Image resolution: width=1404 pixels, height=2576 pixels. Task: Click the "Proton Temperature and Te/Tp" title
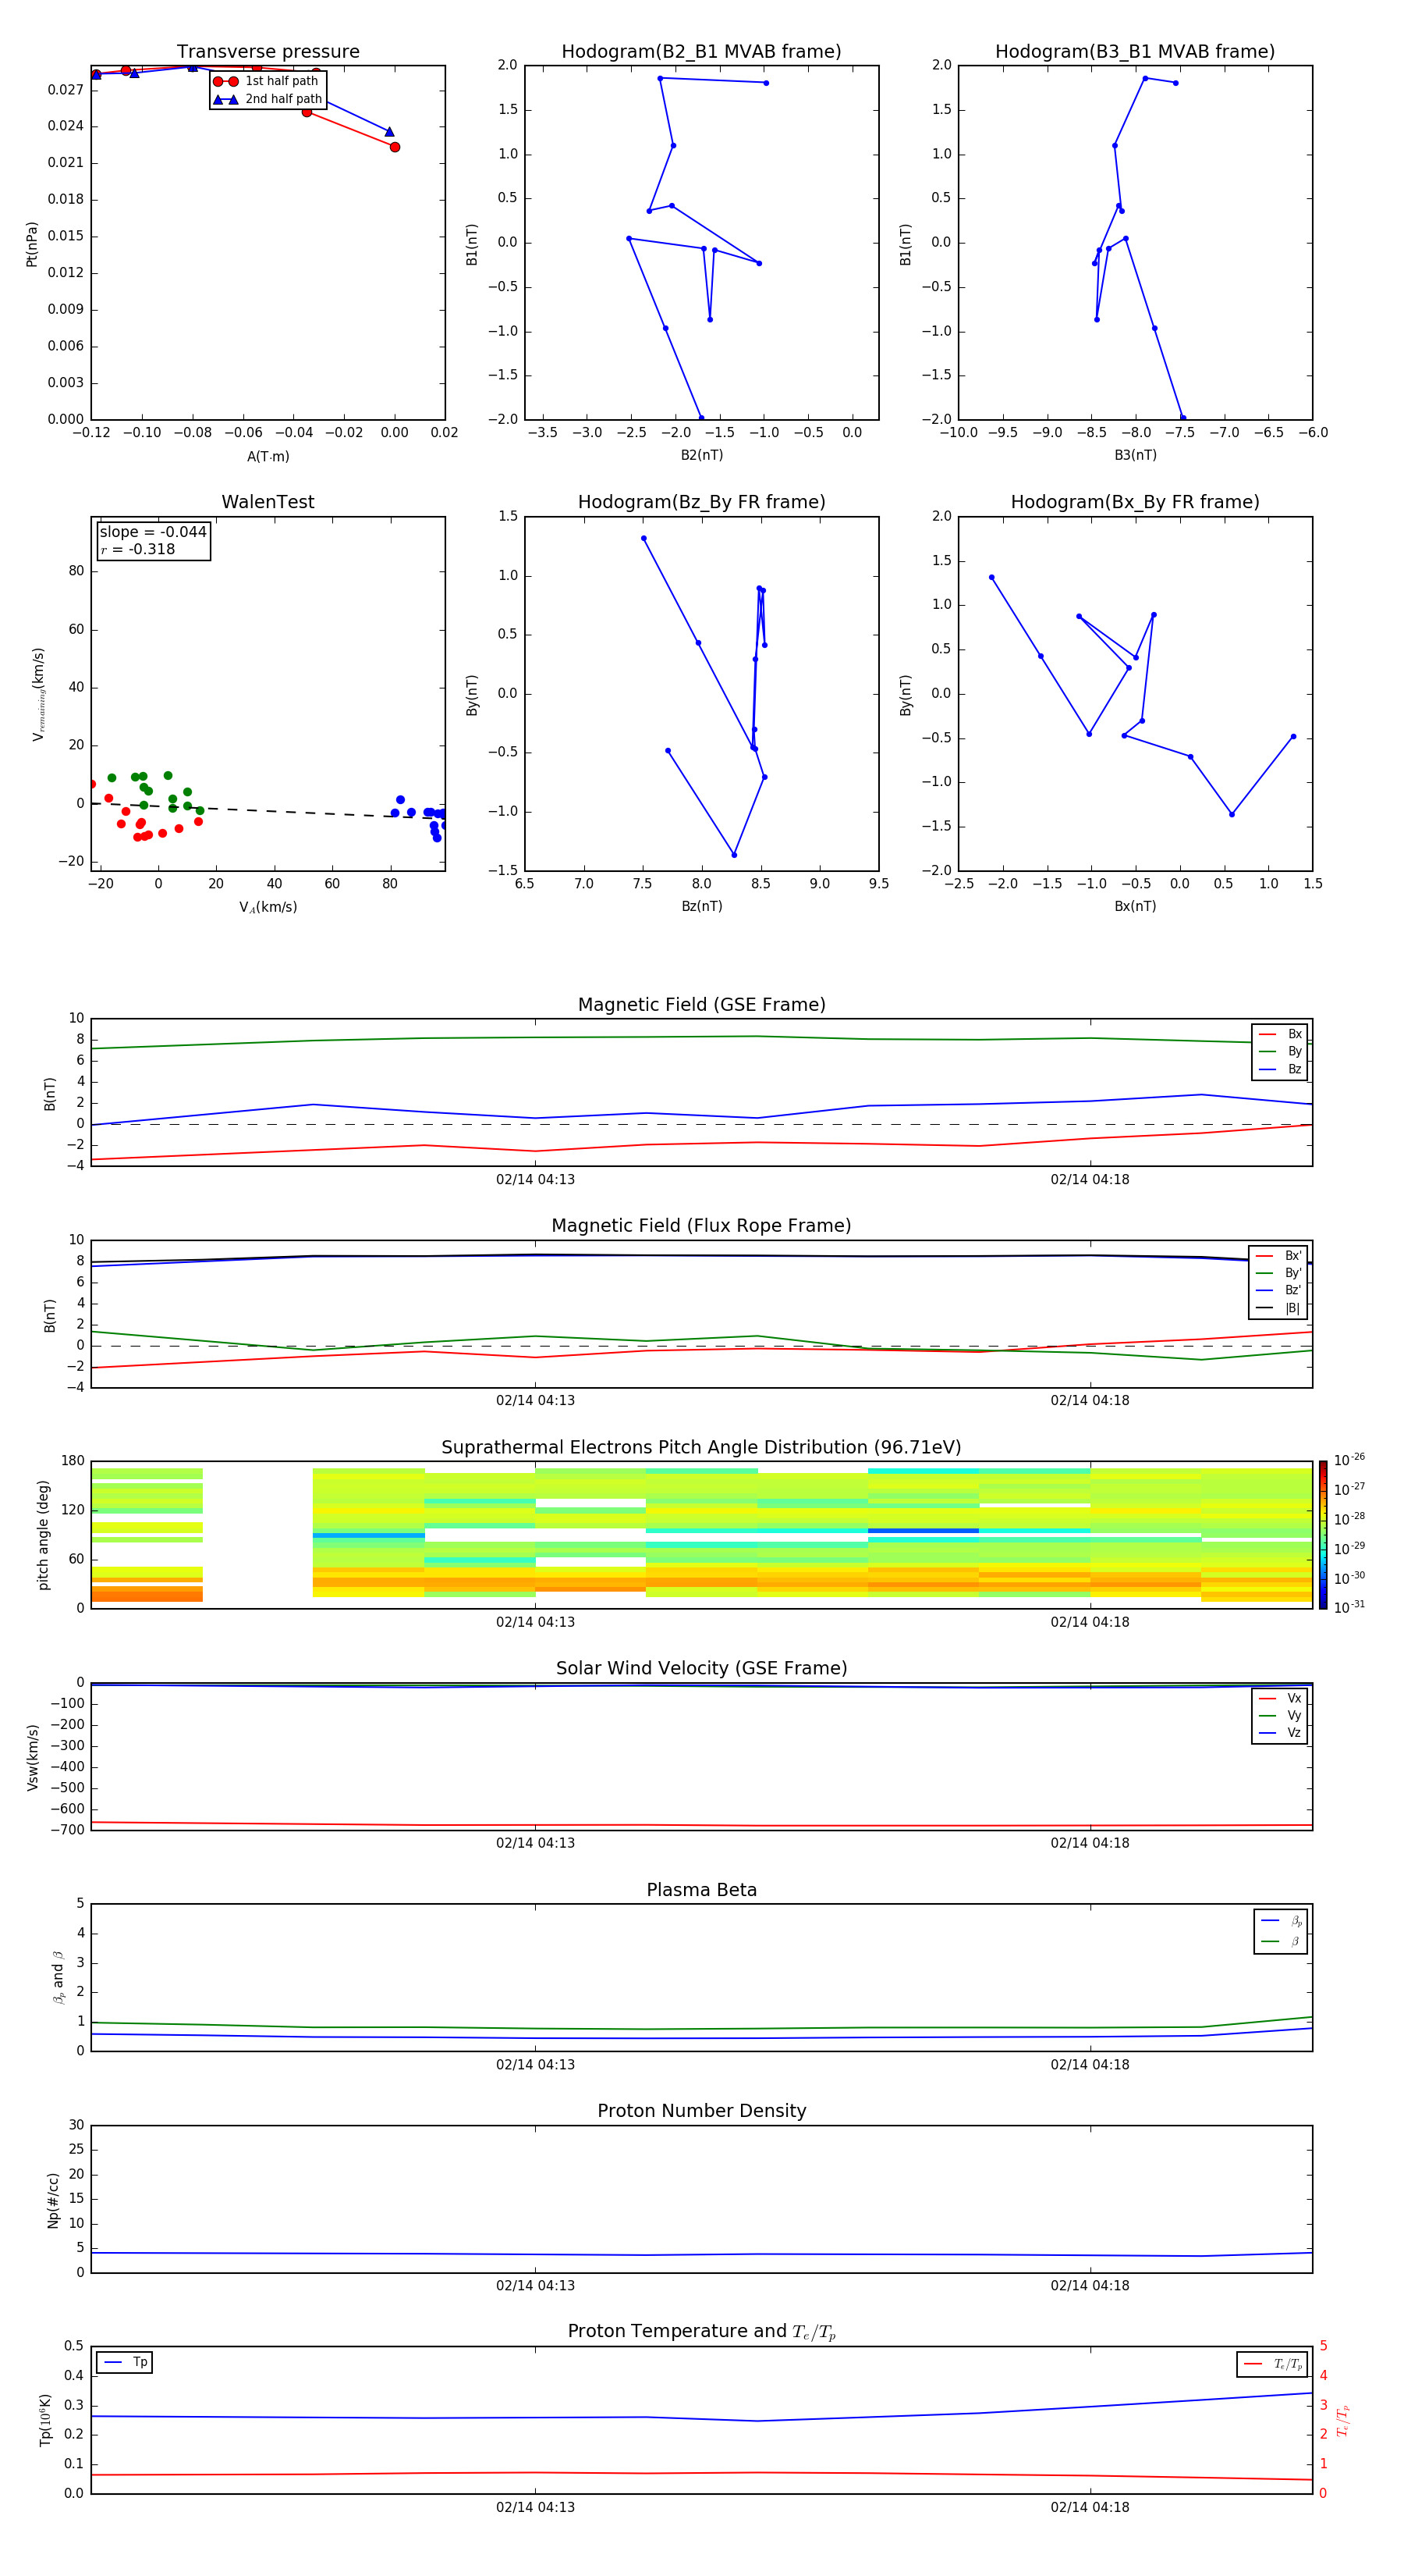[701, 2332]
